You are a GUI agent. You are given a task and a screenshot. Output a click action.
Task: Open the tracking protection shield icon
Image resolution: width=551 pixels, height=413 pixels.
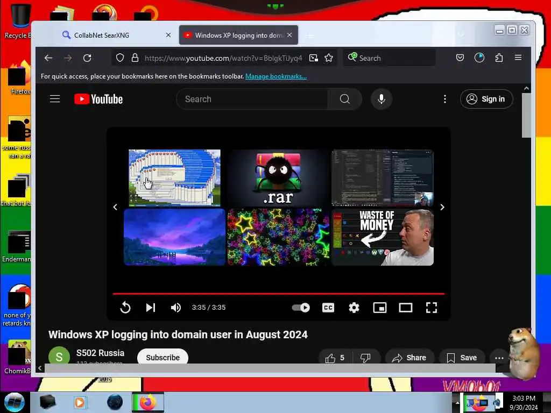pyautogui.click(x=120, y=58)
